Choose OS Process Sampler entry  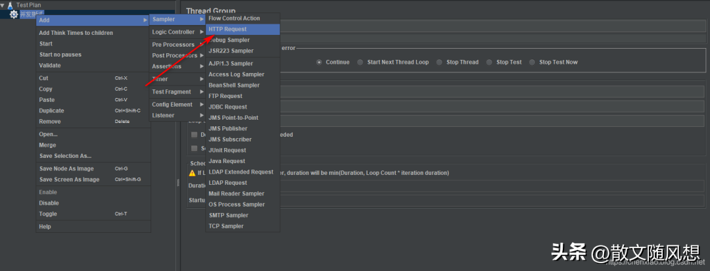(243, 205)
